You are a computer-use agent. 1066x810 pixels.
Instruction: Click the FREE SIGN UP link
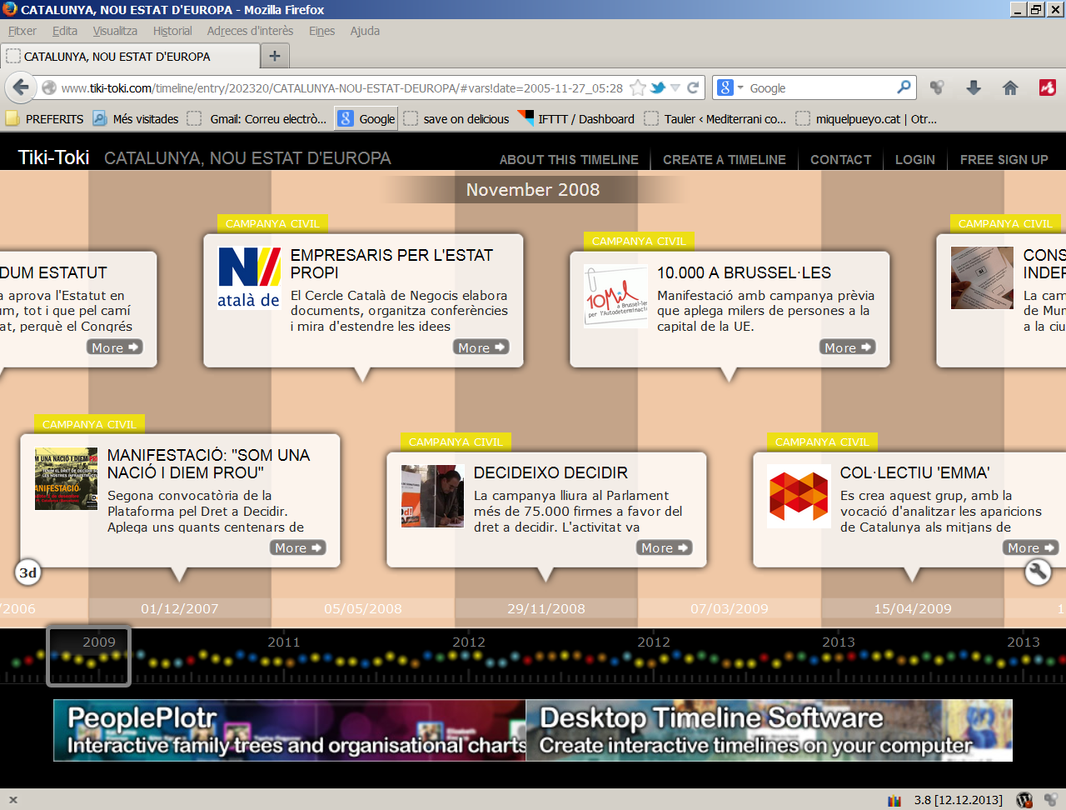(x=1004, y=159)
